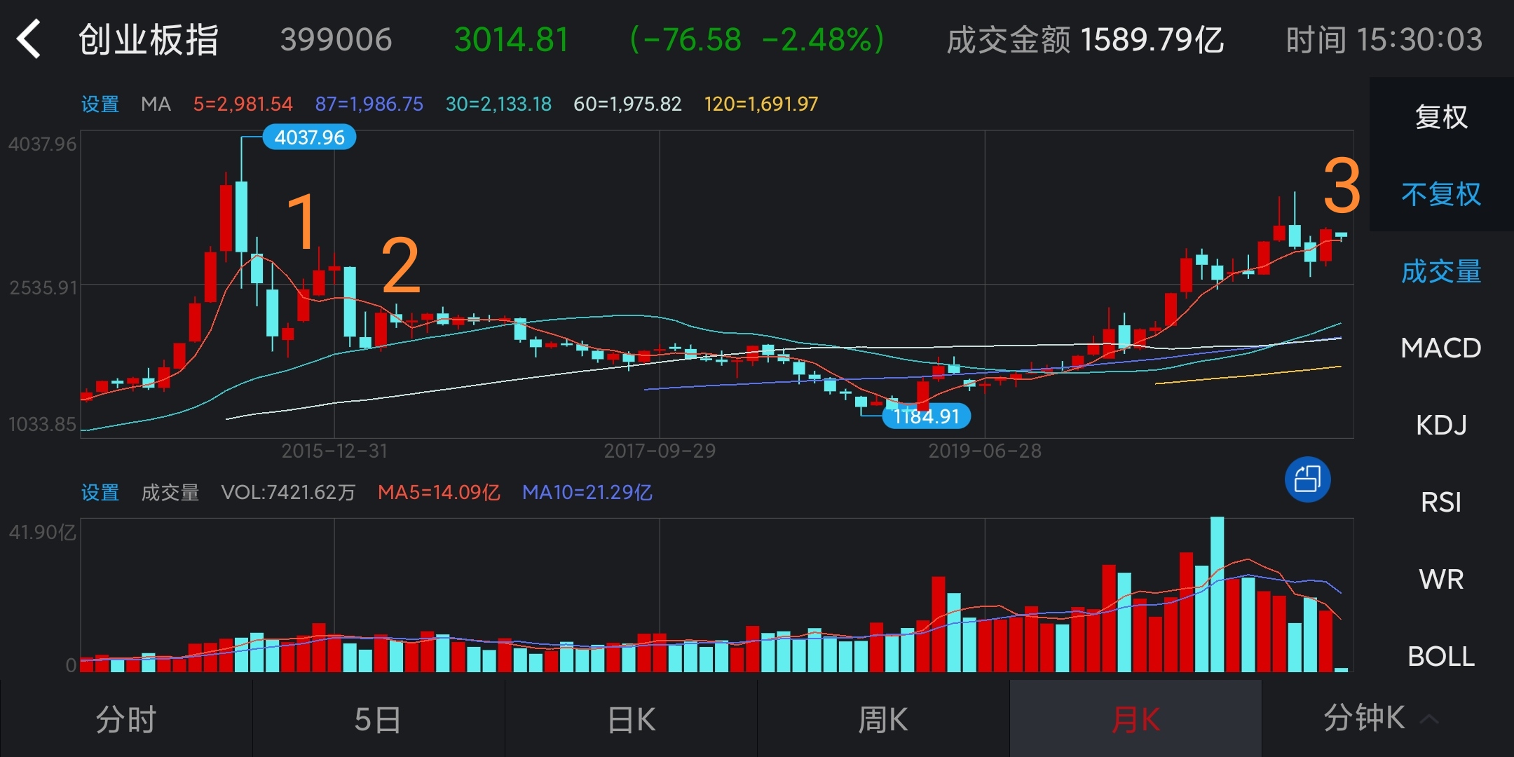Click the 月K monthly tab label

point(1135,718)
